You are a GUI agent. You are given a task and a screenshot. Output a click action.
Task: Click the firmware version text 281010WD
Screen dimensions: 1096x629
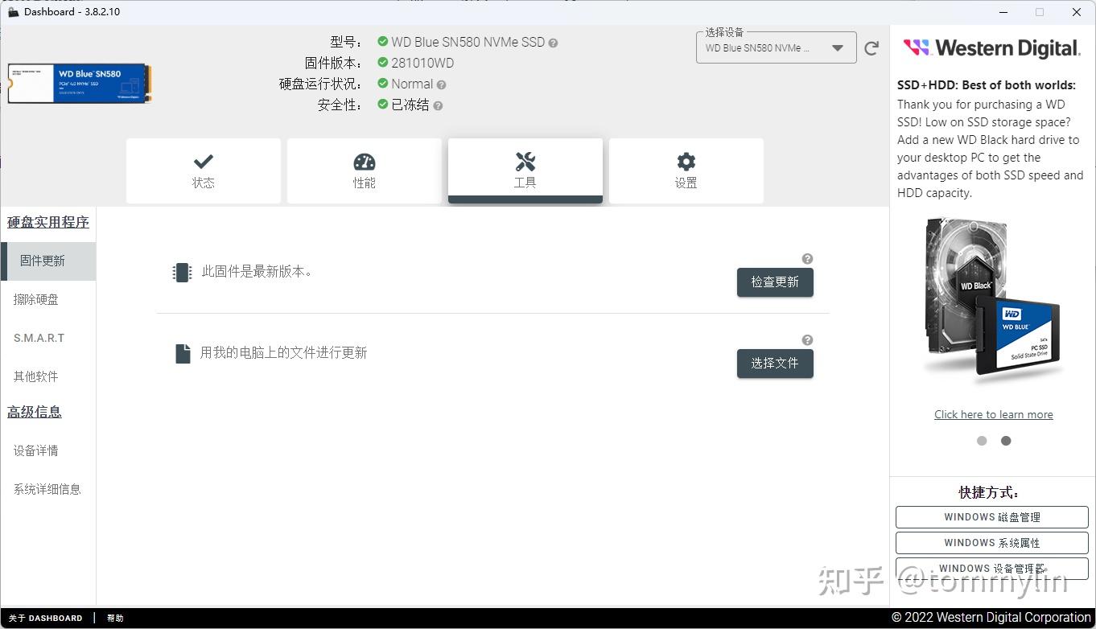(422, 63)
